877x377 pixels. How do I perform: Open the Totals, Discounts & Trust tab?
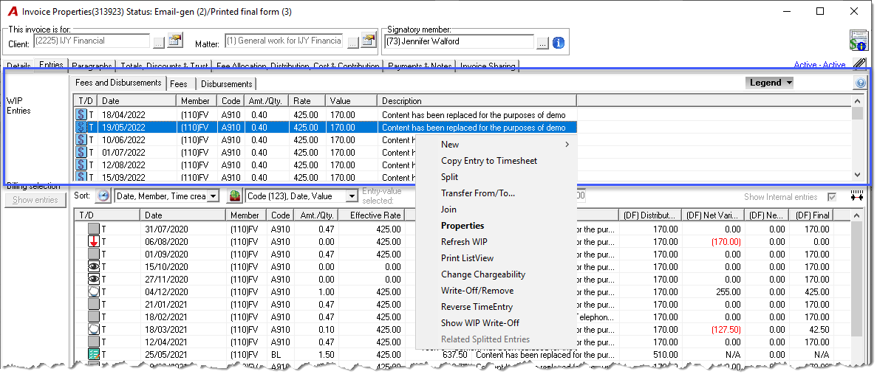pyautogui.click(x=164, y=66)
